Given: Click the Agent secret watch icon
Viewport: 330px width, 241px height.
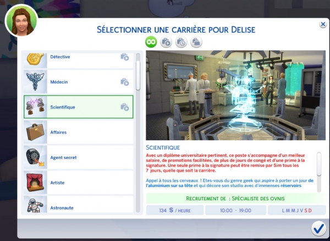Looking at the screenshot, I should [35, 157].
